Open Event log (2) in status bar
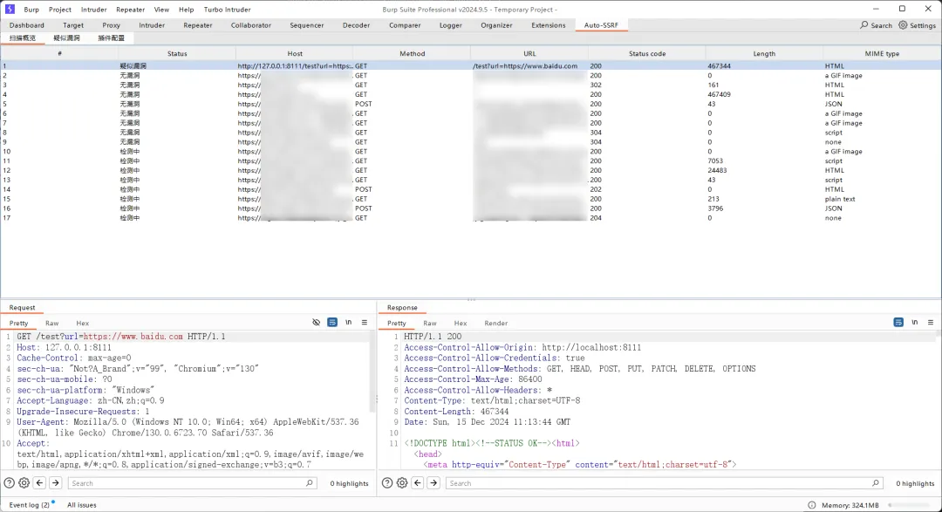Image resolution: width=942 pixels, height=512 pixels. [30, 505]
